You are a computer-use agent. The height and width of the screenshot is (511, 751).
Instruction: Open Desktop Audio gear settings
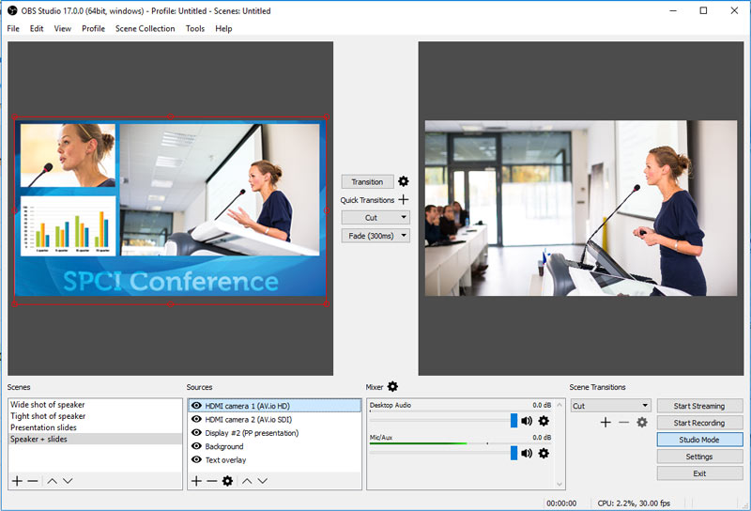coord(544,421)
